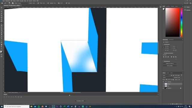The height and width of the screenshot is (108, 192).
Task: Select the Crop tool
Action: tap(1, 15)
